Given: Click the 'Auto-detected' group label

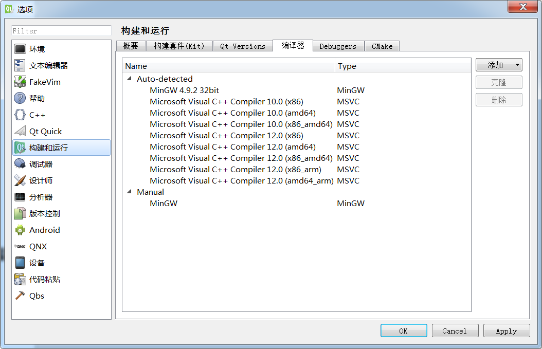Looking at the screenshot, I should point(165,79).
